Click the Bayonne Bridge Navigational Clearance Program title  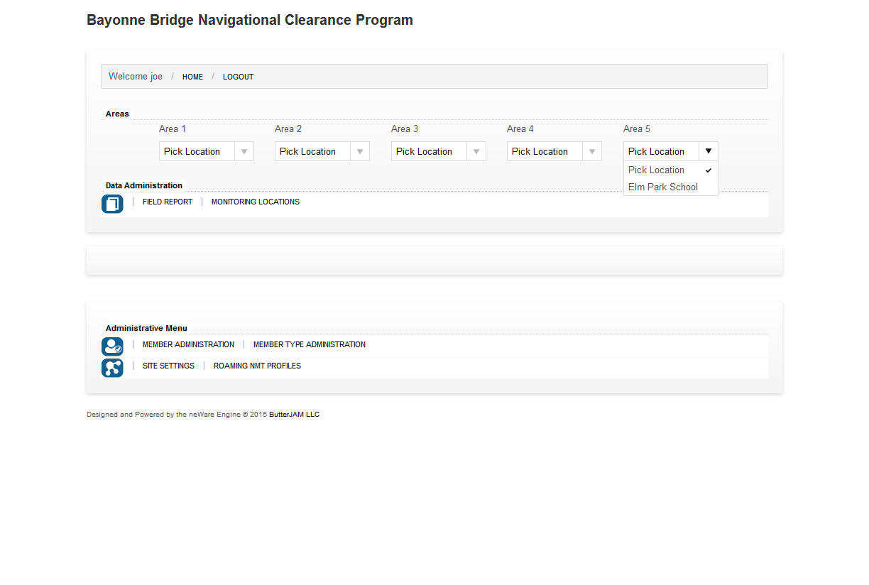[x=250, y=21]
